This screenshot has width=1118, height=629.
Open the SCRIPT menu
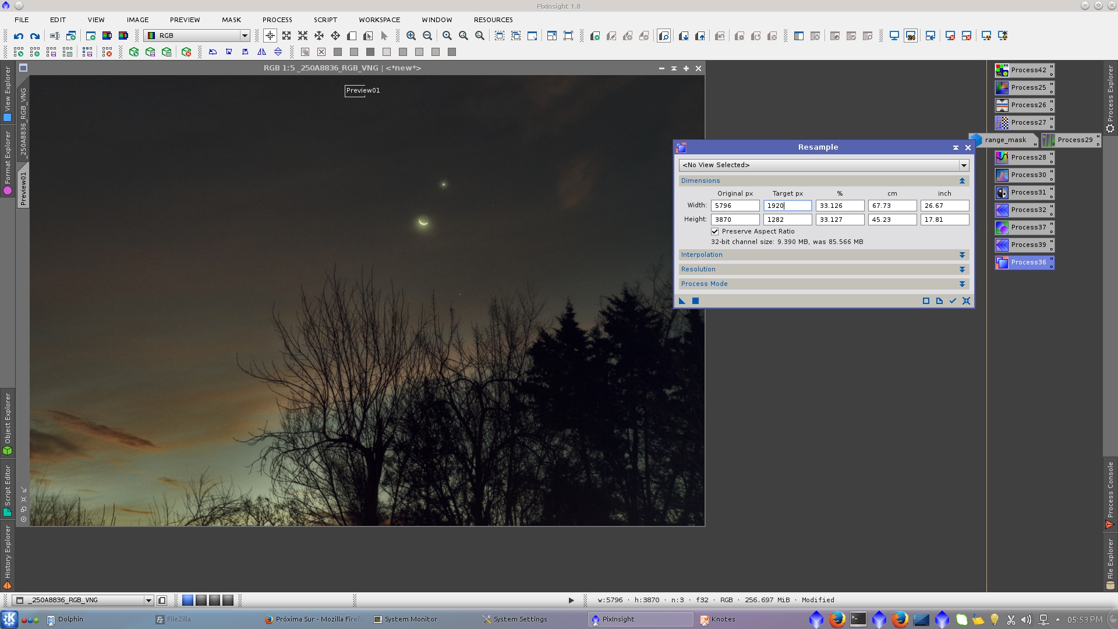click(x=326, y=20)
